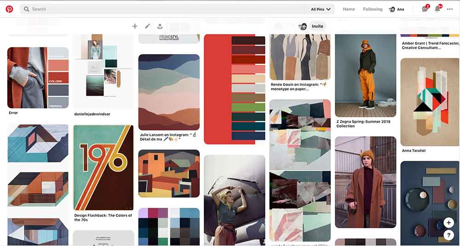The height and width of the screenshot is (246, 460).
Task: Open the green and pink collage pin
Action: (300, 170)
